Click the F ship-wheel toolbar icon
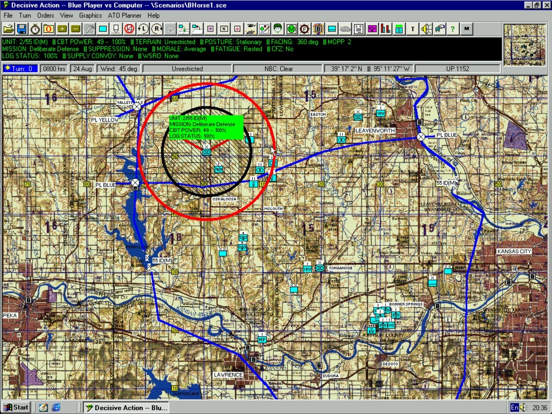Screen dimensions: 552x414 tap(304, 29)
